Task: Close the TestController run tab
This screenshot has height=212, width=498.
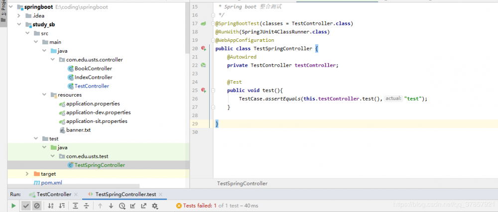Action: pos(76,194)
